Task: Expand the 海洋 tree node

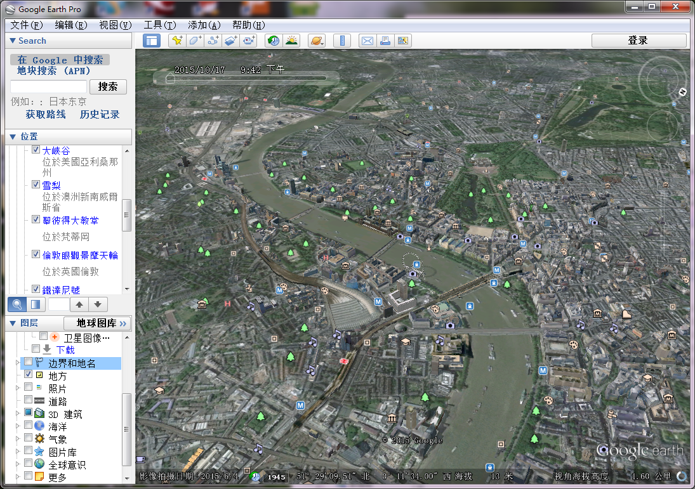Action: click(x=18, y=426)
